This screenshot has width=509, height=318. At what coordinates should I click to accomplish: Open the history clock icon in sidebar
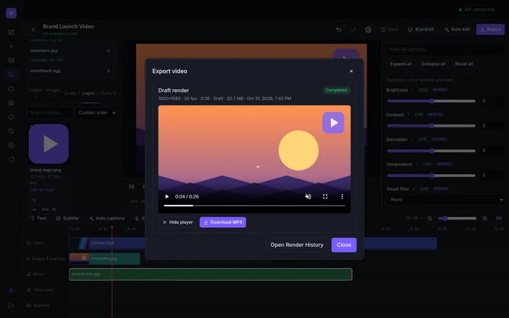(x=11, y=131)
